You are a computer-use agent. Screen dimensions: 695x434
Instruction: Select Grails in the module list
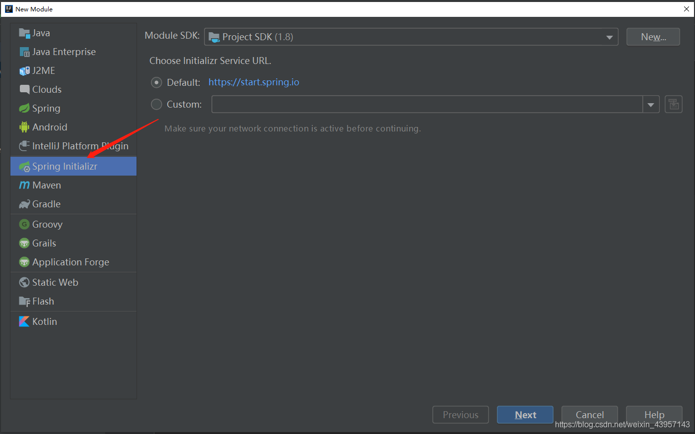pos(73,244)
